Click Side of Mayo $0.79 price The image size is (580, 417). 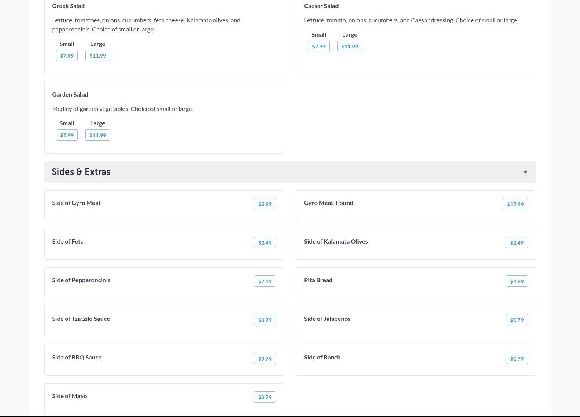[265, 397]
